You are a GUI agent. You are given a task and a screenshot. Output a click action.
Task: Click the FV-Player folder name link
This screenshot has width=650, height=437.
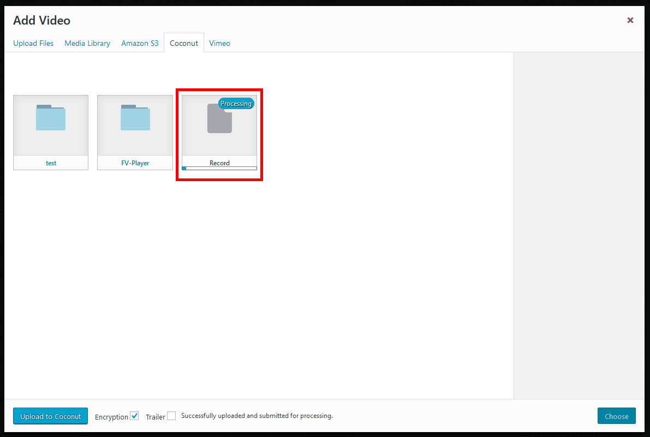pyautogui.click(x=135, y=163)
